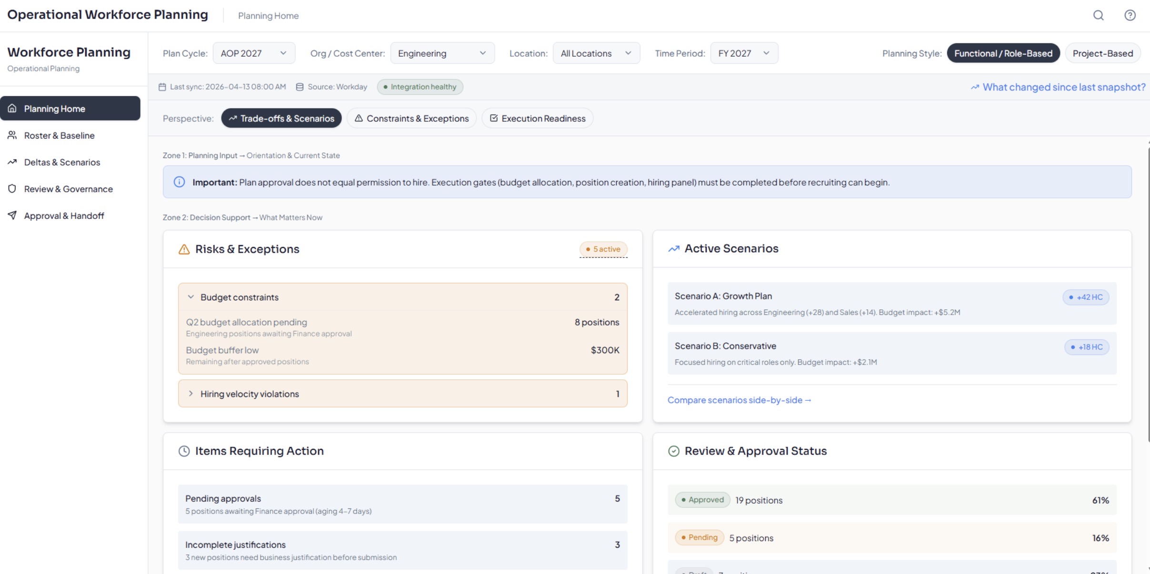Open the Location dropdown showing All Locations
1150x574 pixels.
point(596,53)
